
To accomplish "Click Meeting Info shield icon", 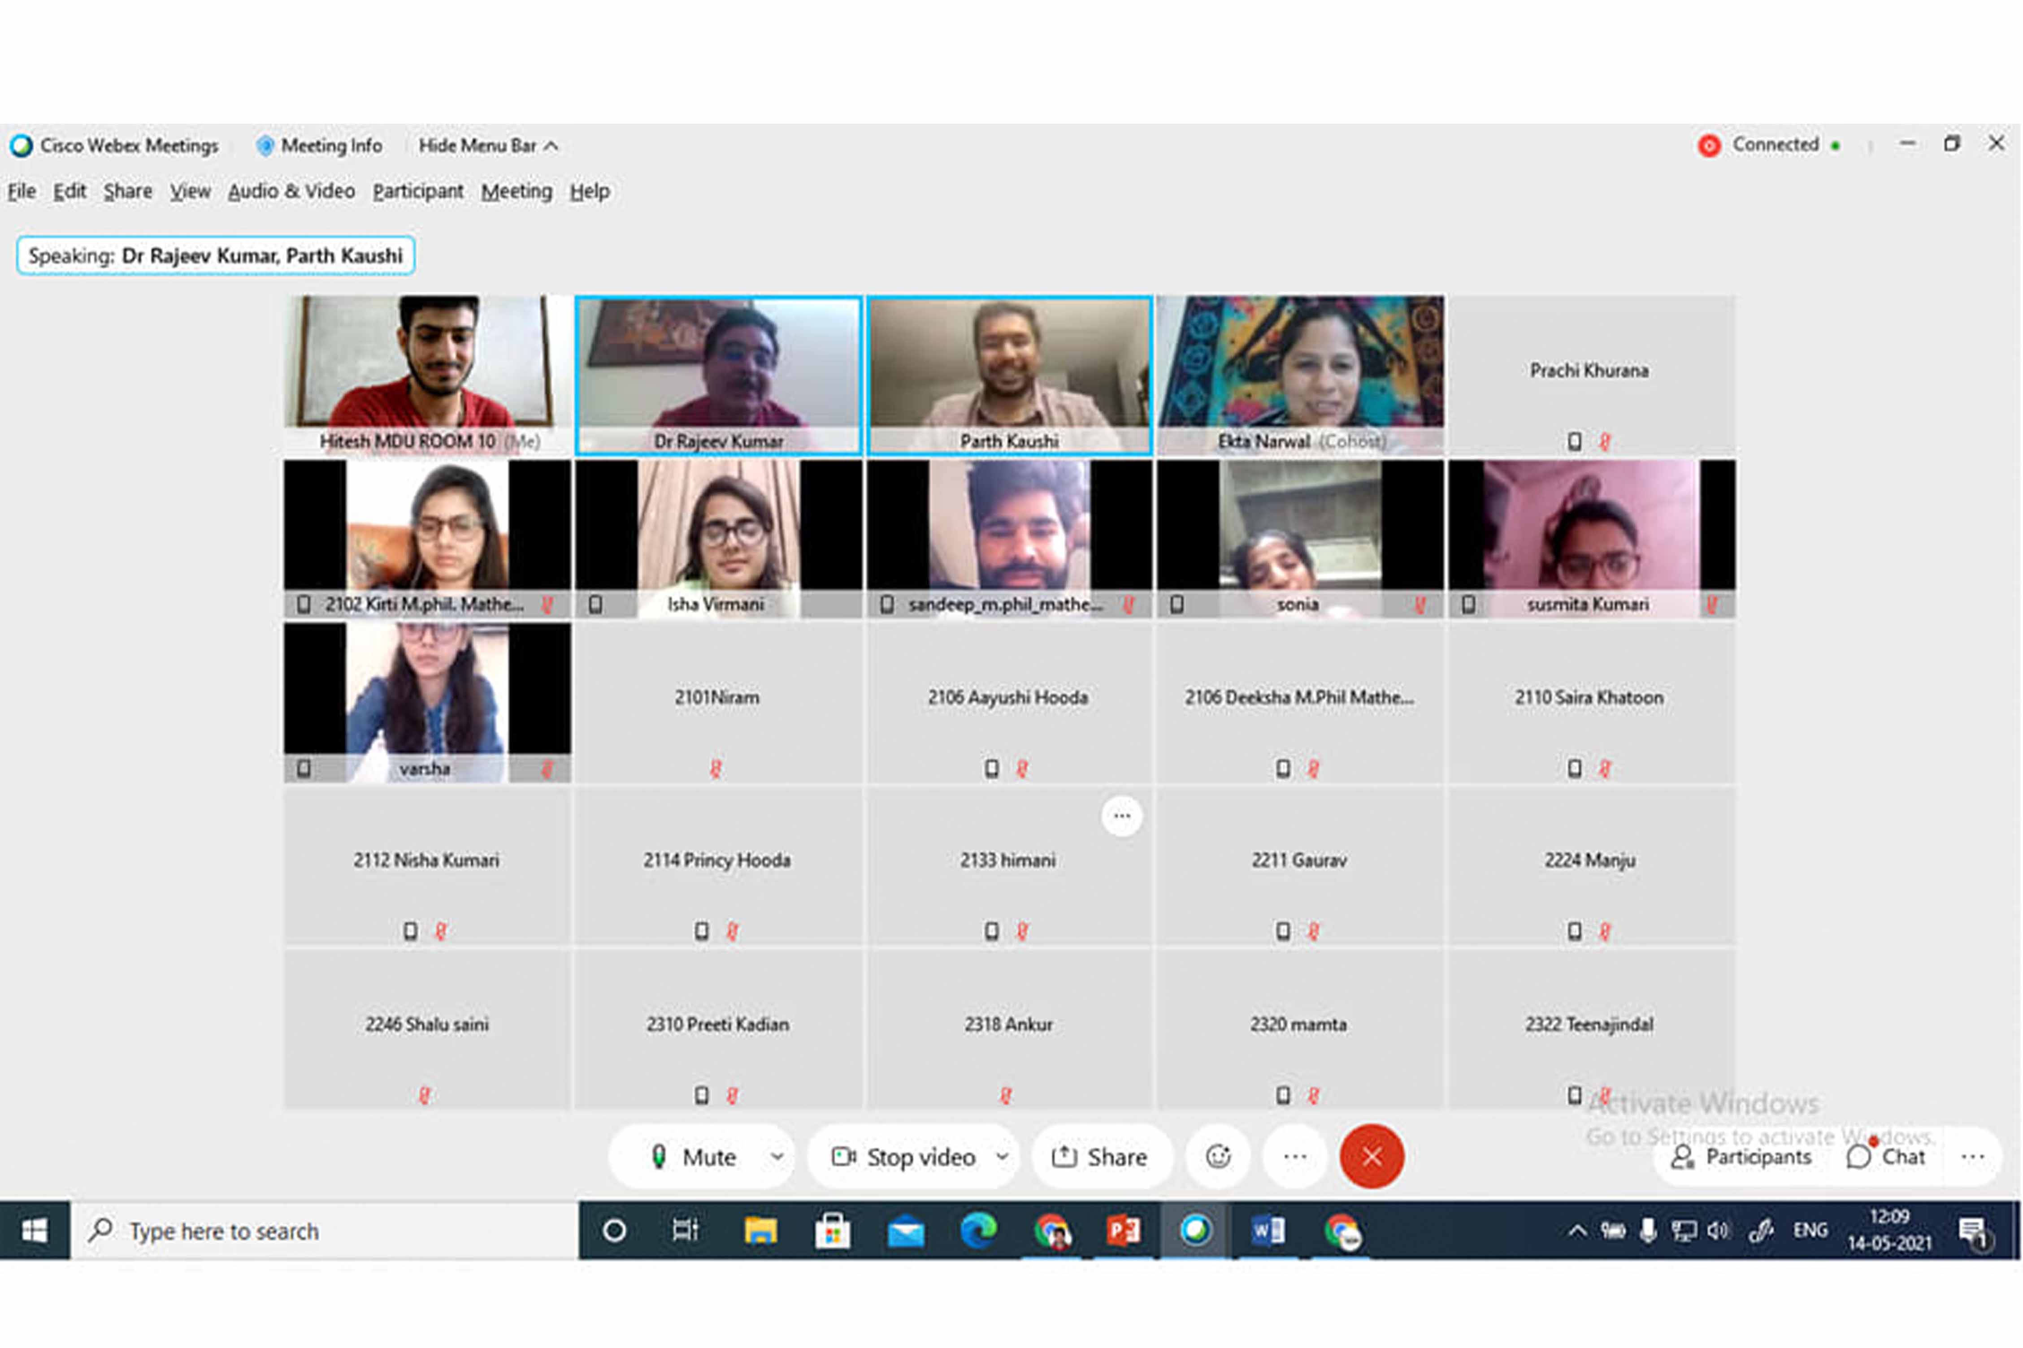I will [265, 146].
